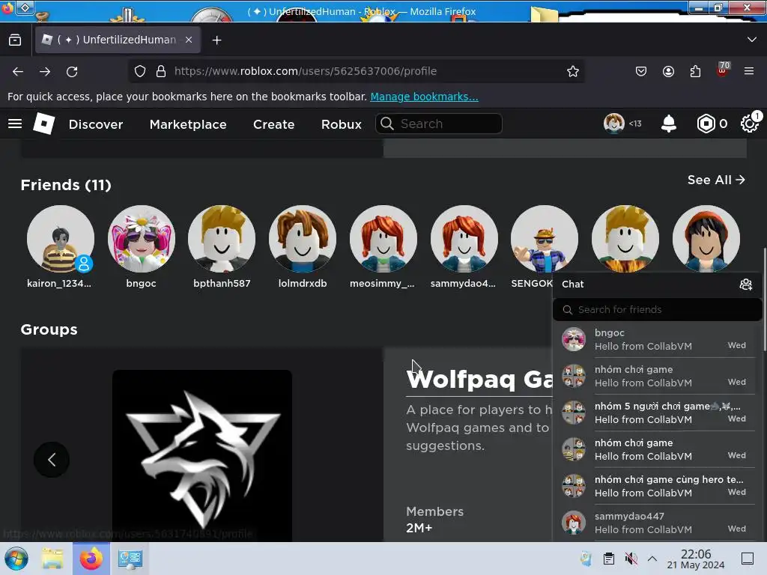Viewport: 767px width, 575px height.
Task: Open the Discover menu item
Action: 96,124
